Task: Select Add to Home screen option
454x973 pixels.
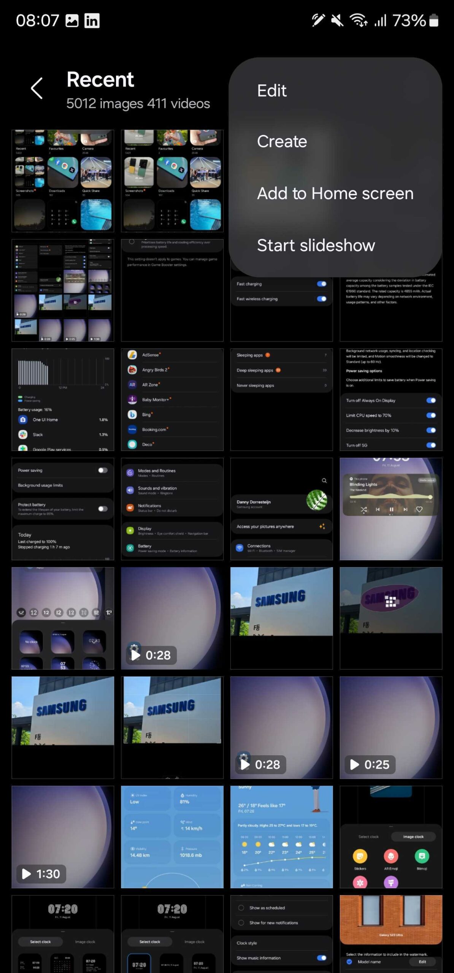Action: click(x=335, y=193)
